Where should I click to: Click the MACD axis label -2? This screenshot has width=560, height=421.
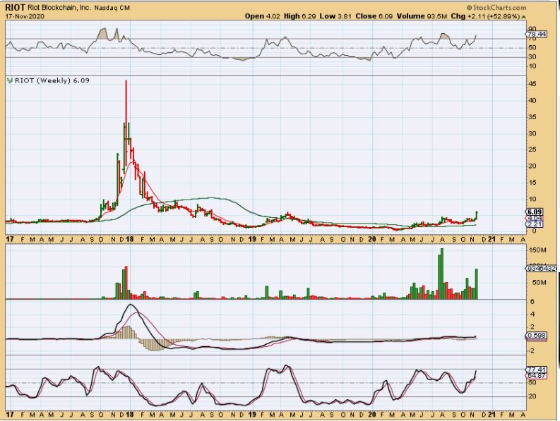pos(532,350)
